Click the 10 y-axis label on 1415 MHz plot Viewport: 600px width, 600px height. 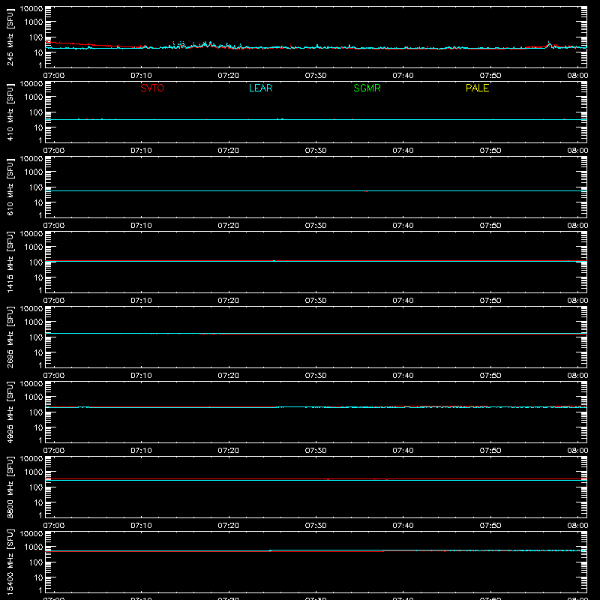pos(38,277)
